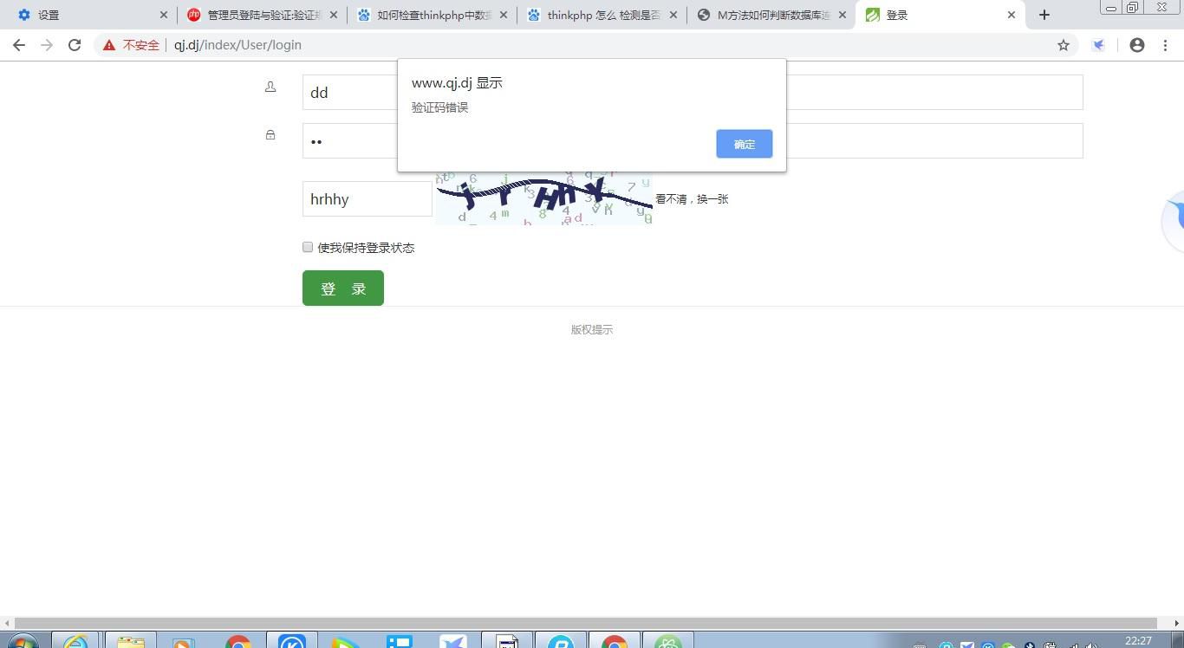The width and height of the screenshot is (1184, 648).
Task: Click the "不安全" security warning indicator
Action: click(132, 44)
